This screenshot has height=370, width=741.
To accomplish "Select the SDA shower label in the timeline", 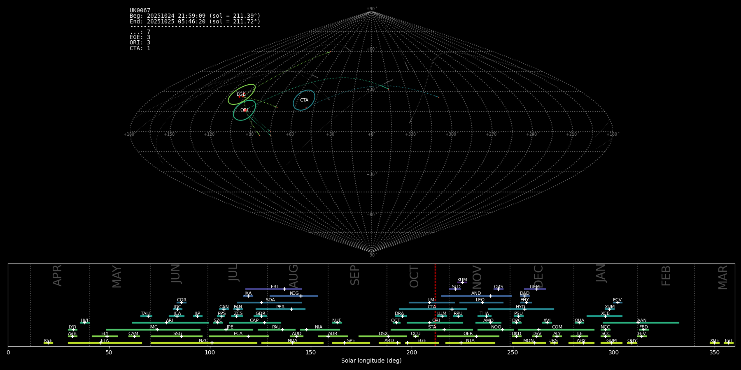I will (x=270, y=300).
